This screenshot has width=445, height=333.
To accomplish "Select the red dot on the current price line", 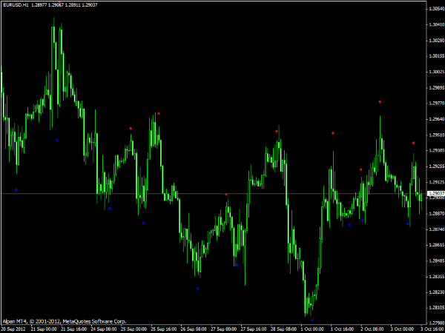I will click(x=226, y=194).
